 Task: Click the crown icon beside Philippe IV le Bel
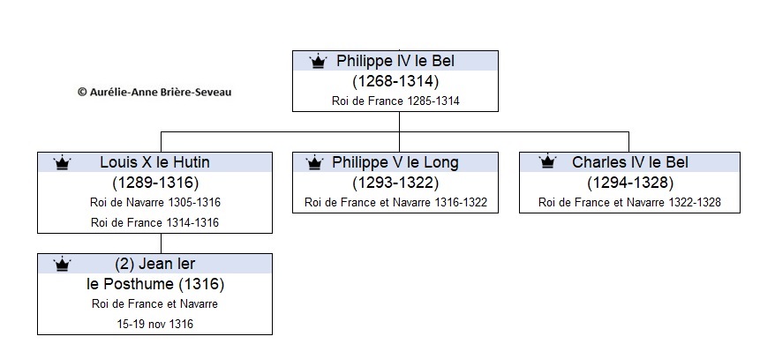pyautogui.click(x=319, y=61)
